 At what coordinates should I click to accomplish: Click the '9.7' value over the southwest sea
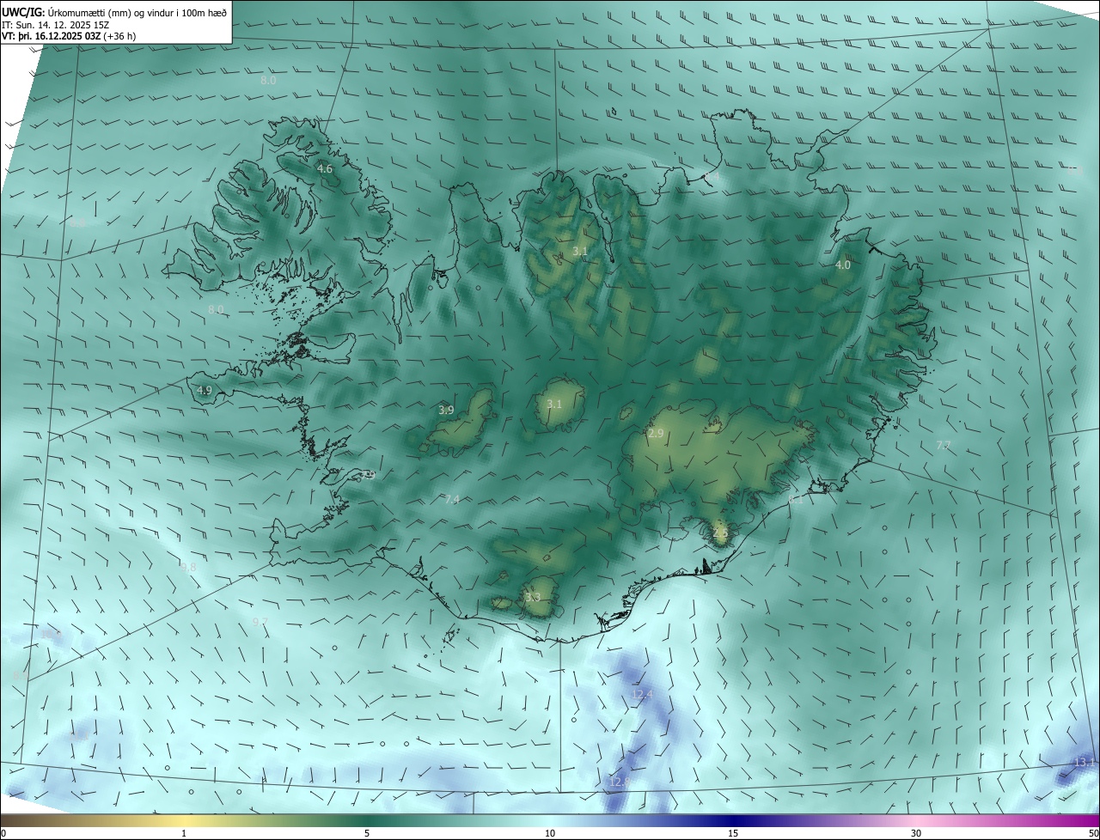[260, 622]
